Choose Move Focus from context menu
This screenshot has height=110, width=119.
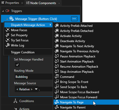[x=28, y=30]
